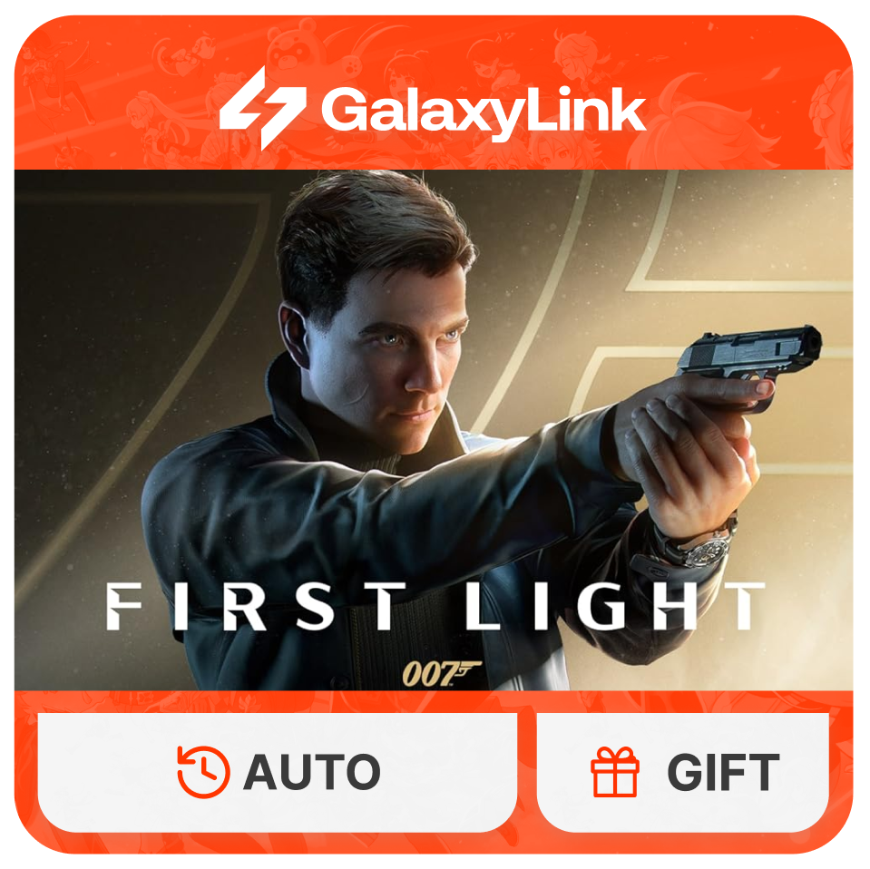Click the AUTO delivery button
The image size is (870, 869).
click(278, 772)
